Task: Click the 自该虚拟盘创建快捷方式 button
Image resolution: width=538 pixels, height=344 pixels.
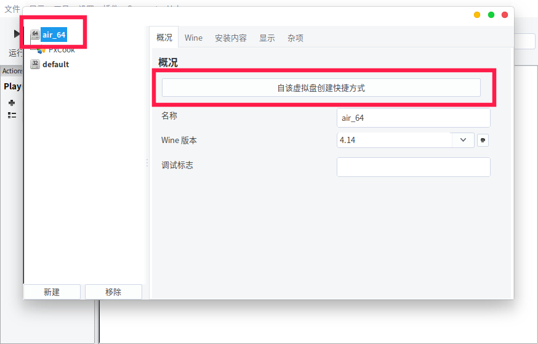Action: pyautogui.click(x=321, y=88)
